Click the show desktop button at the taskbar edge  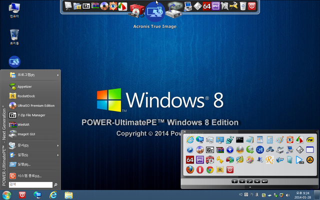[317, 195]
